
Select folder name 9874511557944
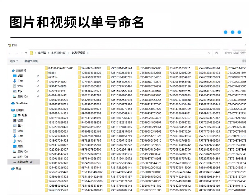coord(91,167)
